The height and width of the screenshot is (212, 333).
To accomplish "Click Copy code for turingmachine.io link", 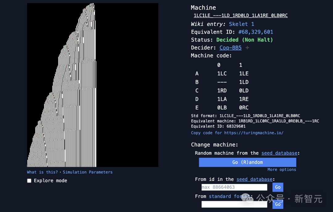I will (x=237, y=133).
